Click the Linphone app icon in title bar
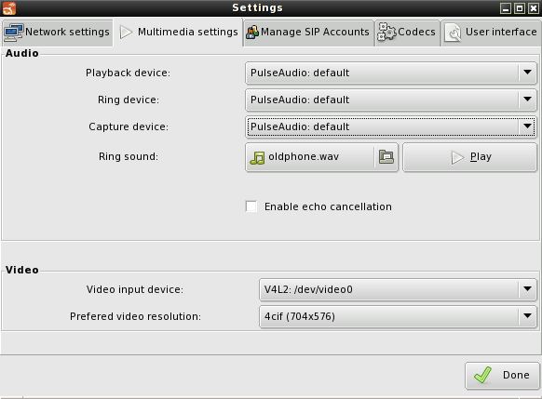 point(9,8)
